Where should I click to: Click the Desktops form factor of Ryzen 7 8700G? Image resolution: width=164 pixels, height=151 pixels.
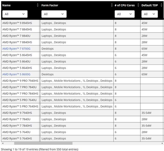[48, 49]
